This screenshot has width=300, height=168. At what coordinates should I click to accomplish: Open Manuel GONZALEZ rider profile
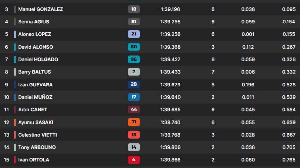pos(40,9)
